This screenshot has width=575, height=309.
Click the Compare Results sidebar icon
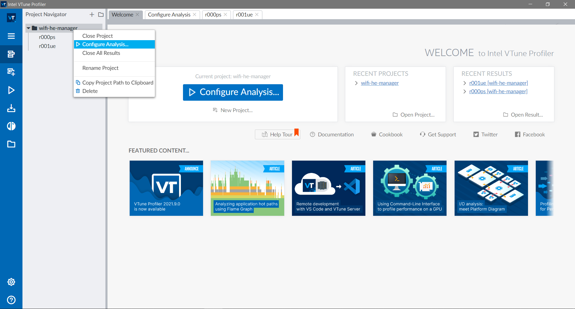click(x=11, y=126)
